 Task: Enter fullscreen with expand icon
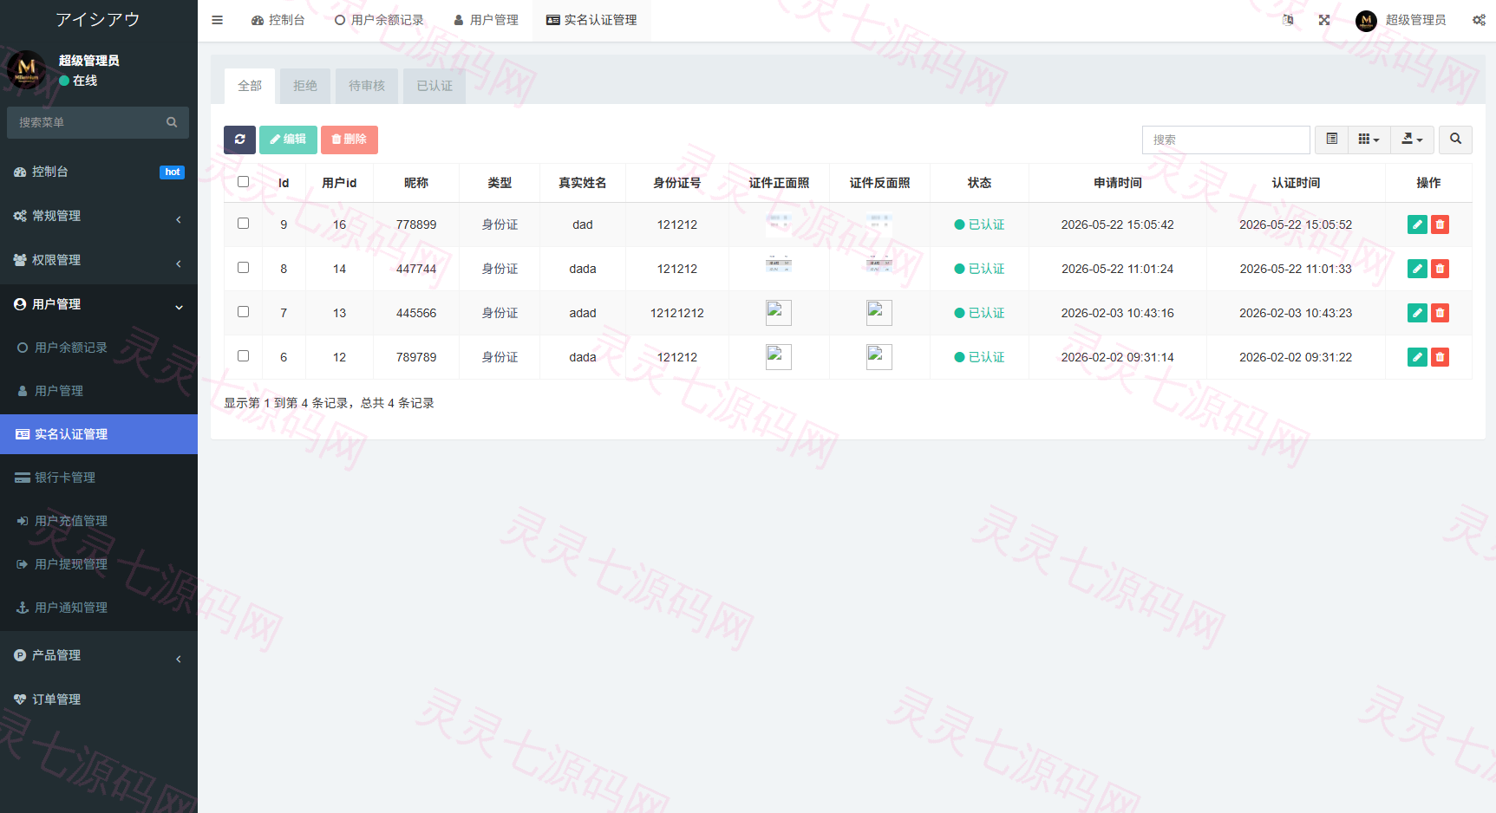1324,20
